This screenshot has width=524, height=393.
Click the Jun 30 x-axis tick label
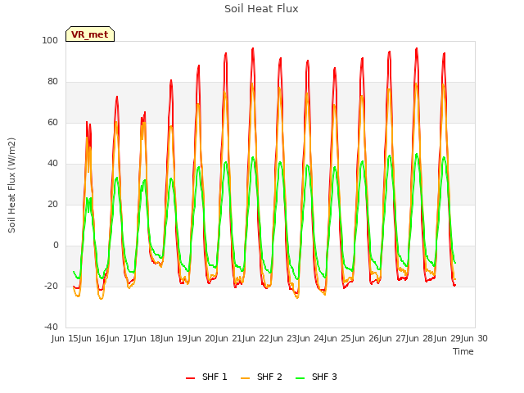tap(475, 338)
